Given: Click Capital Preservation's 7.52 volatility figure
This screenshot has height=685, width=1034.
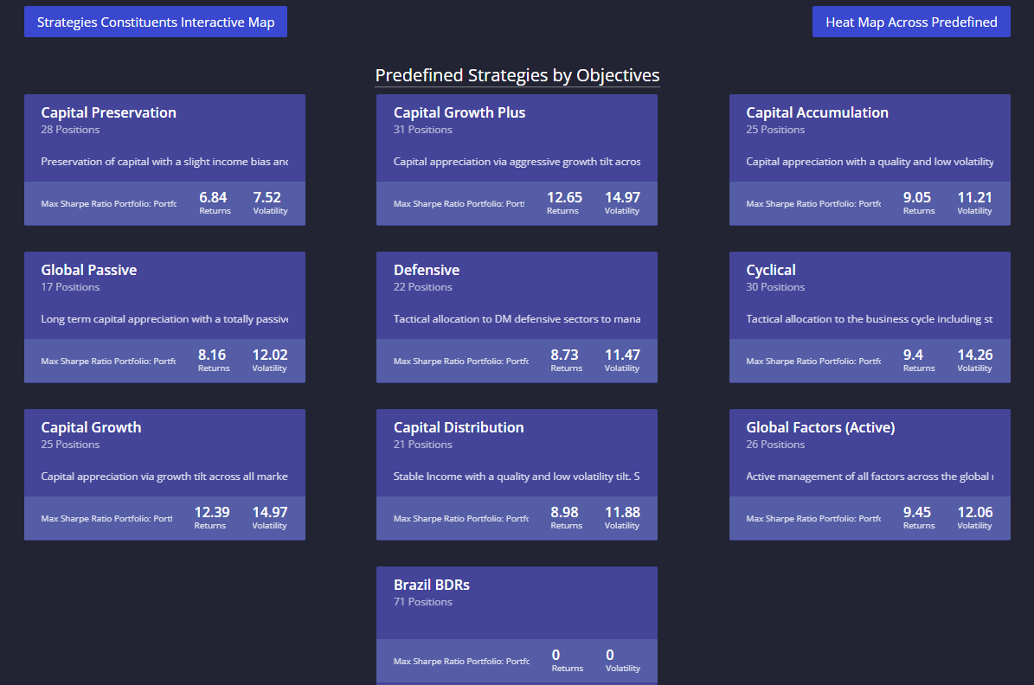Looking at the screenshot, I should pyautogui.click(x=267, y=197).
